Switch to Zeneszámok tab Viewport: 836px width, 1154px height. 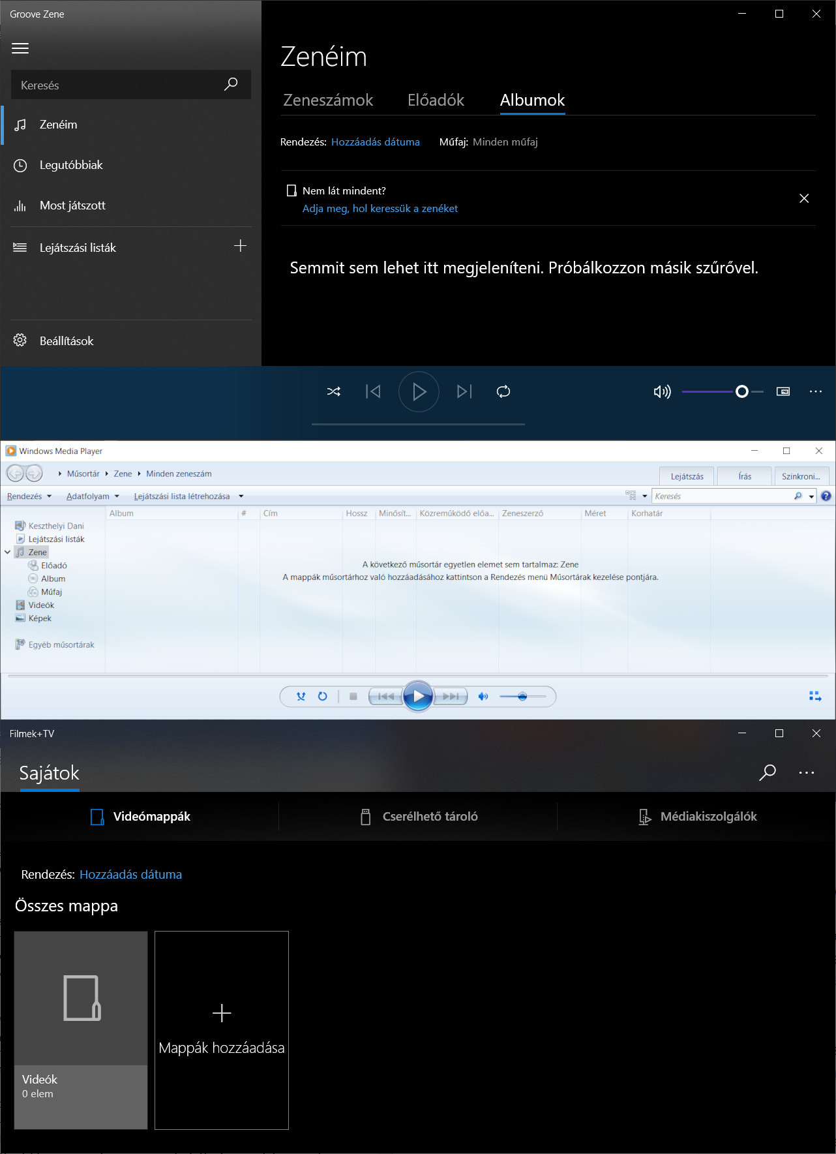pos(328,100)
